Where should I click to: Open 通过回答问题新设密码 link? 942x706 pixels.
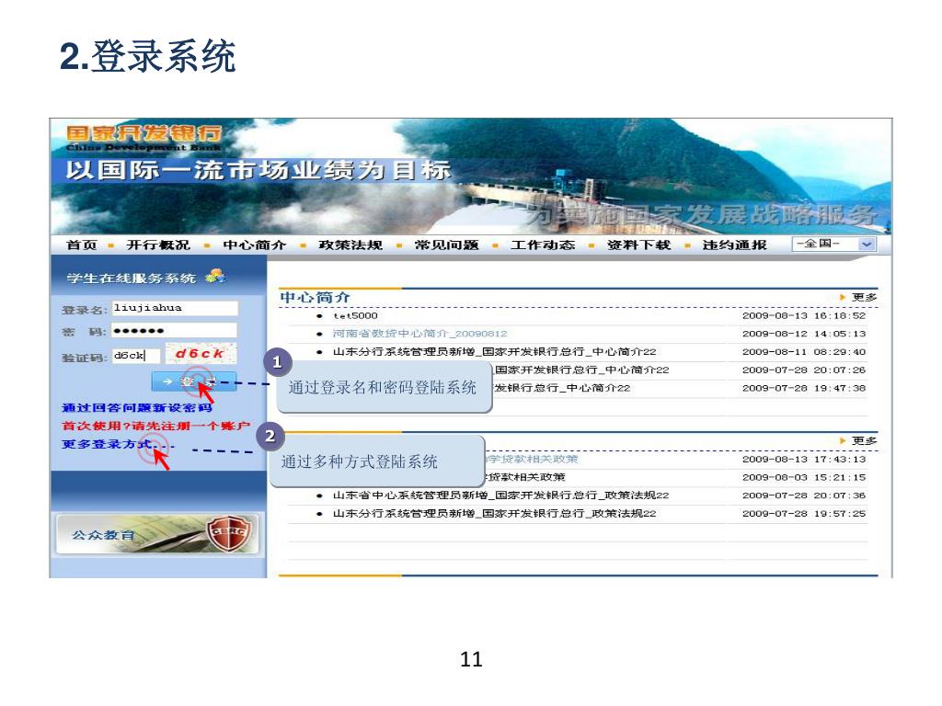pos(137,407)
